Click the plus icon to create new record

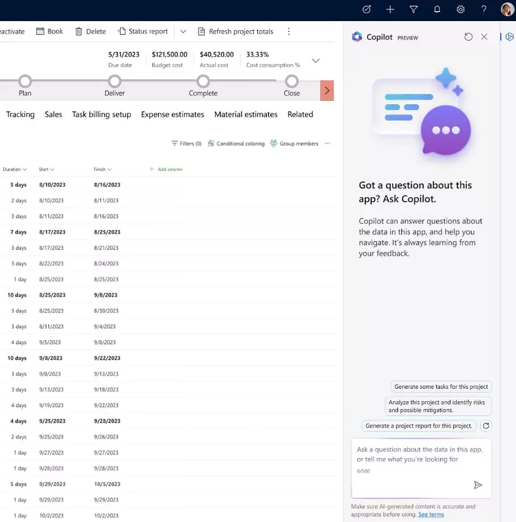[390, 9]
